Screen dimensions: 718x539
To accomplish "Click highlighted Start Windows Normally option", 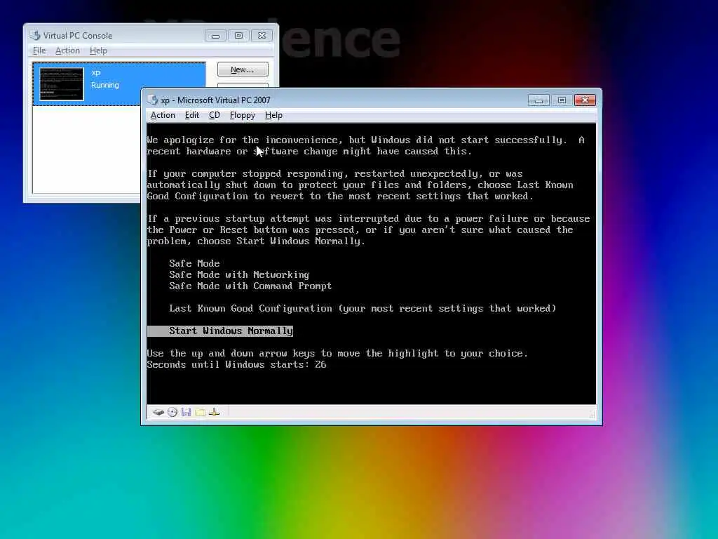I will pos(220,331).
